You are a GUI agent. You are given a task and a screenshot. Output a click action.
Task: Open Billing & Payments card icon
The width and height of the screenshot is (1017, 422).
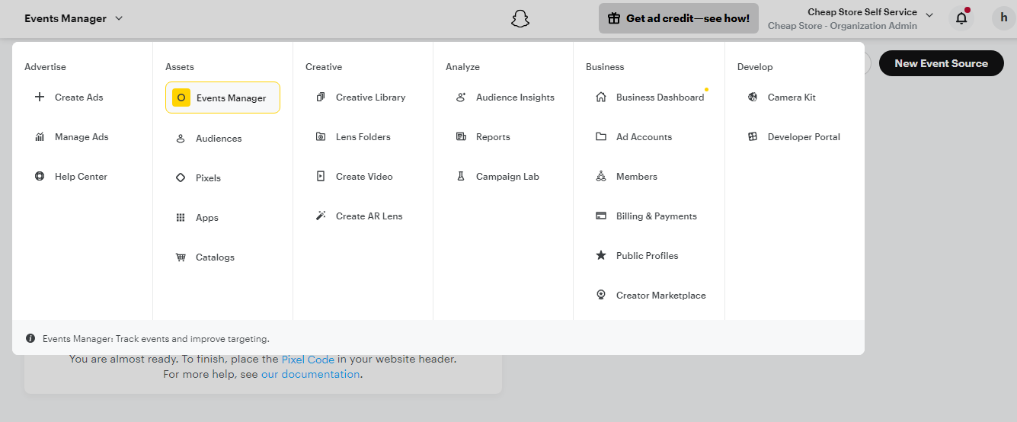[601, 216]
